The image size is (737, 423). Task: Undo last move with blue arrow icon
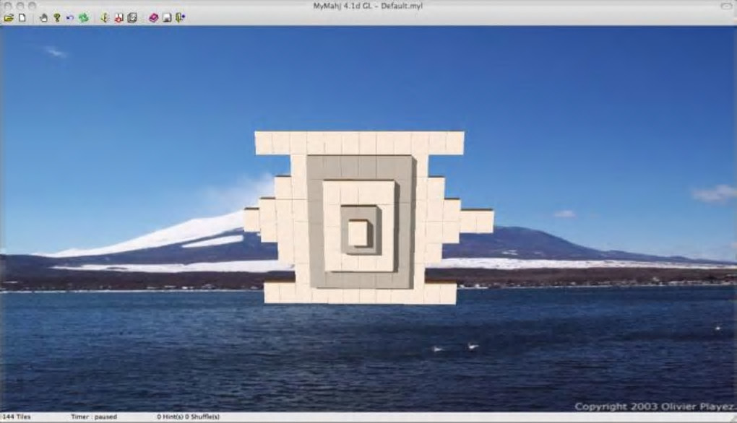[70, 18]
